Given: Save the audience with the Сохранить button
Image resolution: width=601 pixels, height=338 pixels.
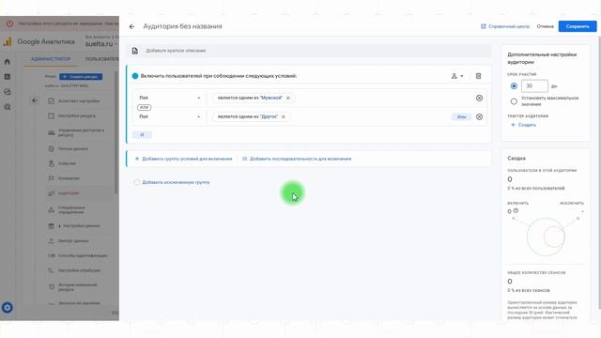Looking at the screenshot, I should (578, 26).
